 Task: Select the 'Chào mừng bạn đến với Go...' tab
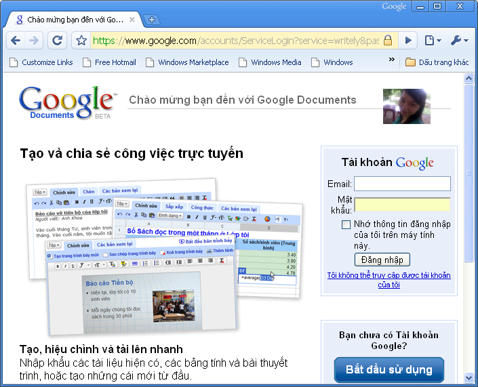(x=75, y=20)
